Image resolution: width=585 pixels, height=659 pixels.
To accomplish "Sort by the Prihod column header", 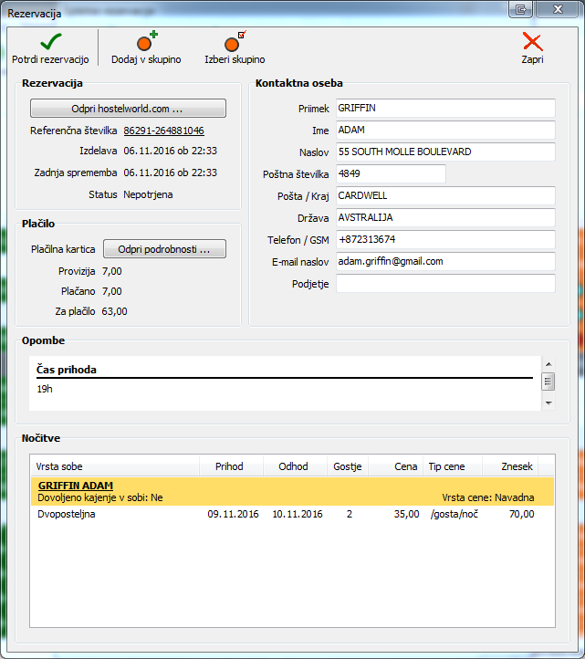I will [229, 466].
